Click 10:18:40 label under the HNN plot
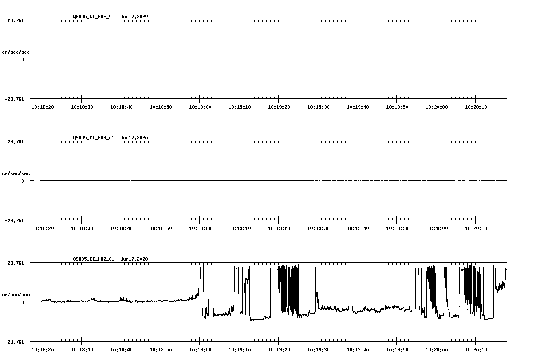 pos(121,228)
